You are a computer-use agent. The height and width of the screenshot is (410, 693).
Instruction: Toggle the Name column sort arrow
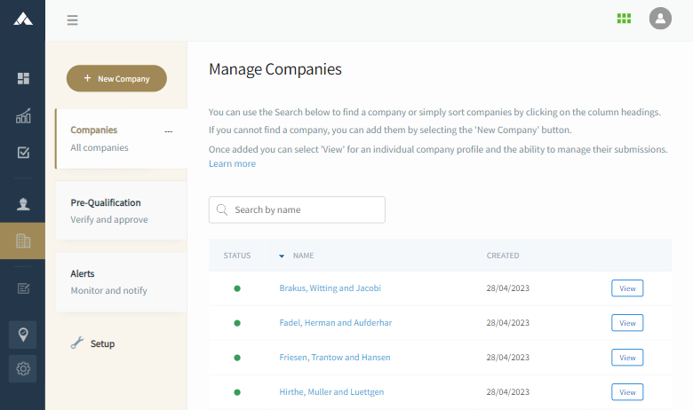point(282,256)
